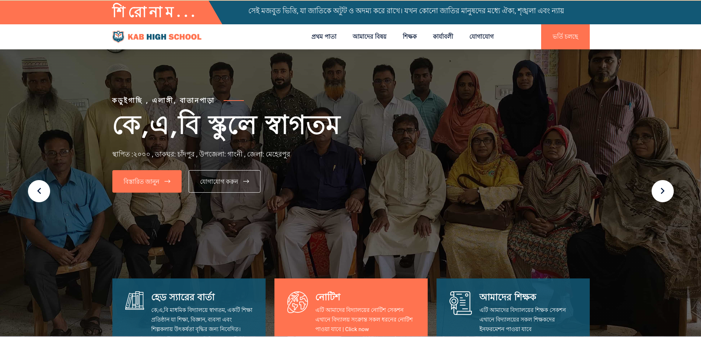The height and width of the screenshot is (337, 701).
Task: Go to যোগাযোগ page from navbar
Action: [481, 36]
